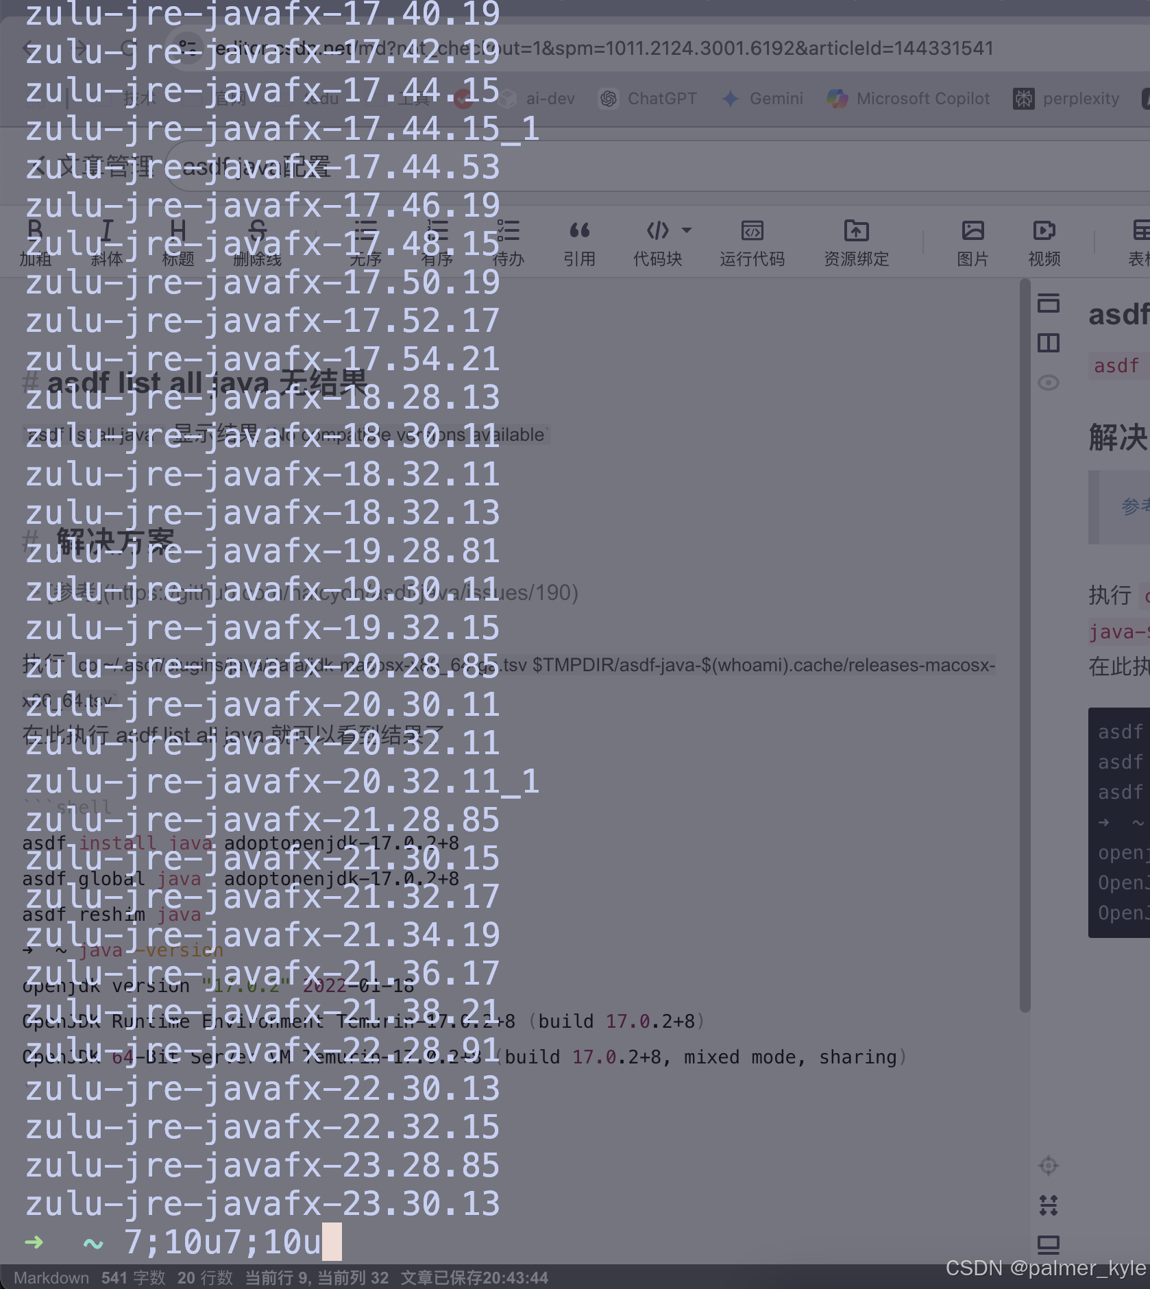Select terminal line zulu-jre-javafx-20.32.11_1
Image resolution: width=1150 pixels, height=1289 pixels.
[x=282, y=781]
